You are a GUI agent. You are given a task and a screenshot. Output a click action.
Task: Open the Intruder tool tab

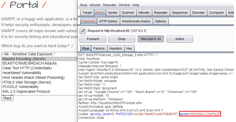coord(144,13)
